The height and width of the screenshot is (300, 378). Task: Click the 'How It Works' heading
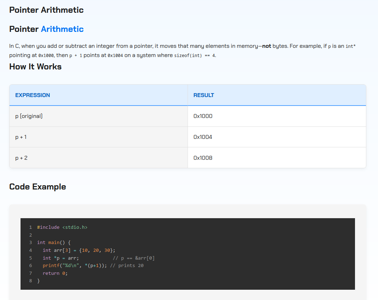click(35, 67)
